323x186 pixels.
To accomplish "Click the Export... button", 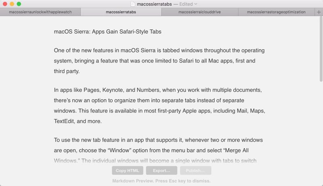I will 161,171.
